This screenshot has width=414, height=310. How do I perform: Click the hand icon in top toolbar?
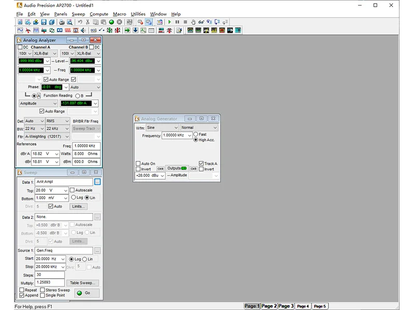[x=193, y=22]
